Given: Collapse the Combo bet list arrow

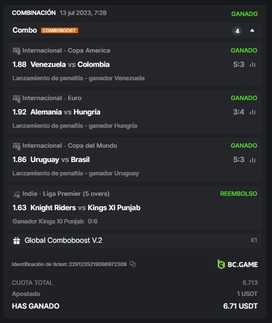Looking at the screenshot, I should [252, 30].
